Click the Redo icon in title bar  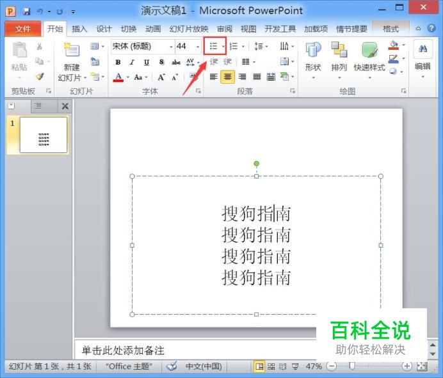(60, 12)
